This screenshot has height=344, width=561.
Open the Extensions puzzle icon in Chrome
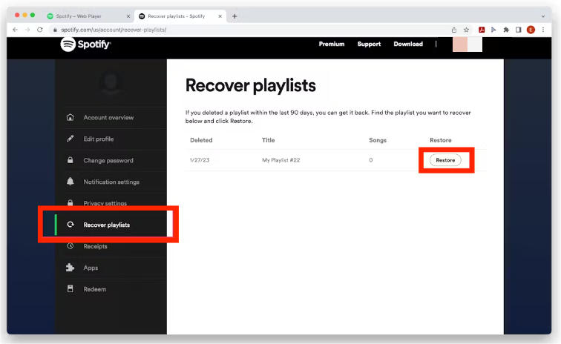pyautogui.click(x=506, y=30)
